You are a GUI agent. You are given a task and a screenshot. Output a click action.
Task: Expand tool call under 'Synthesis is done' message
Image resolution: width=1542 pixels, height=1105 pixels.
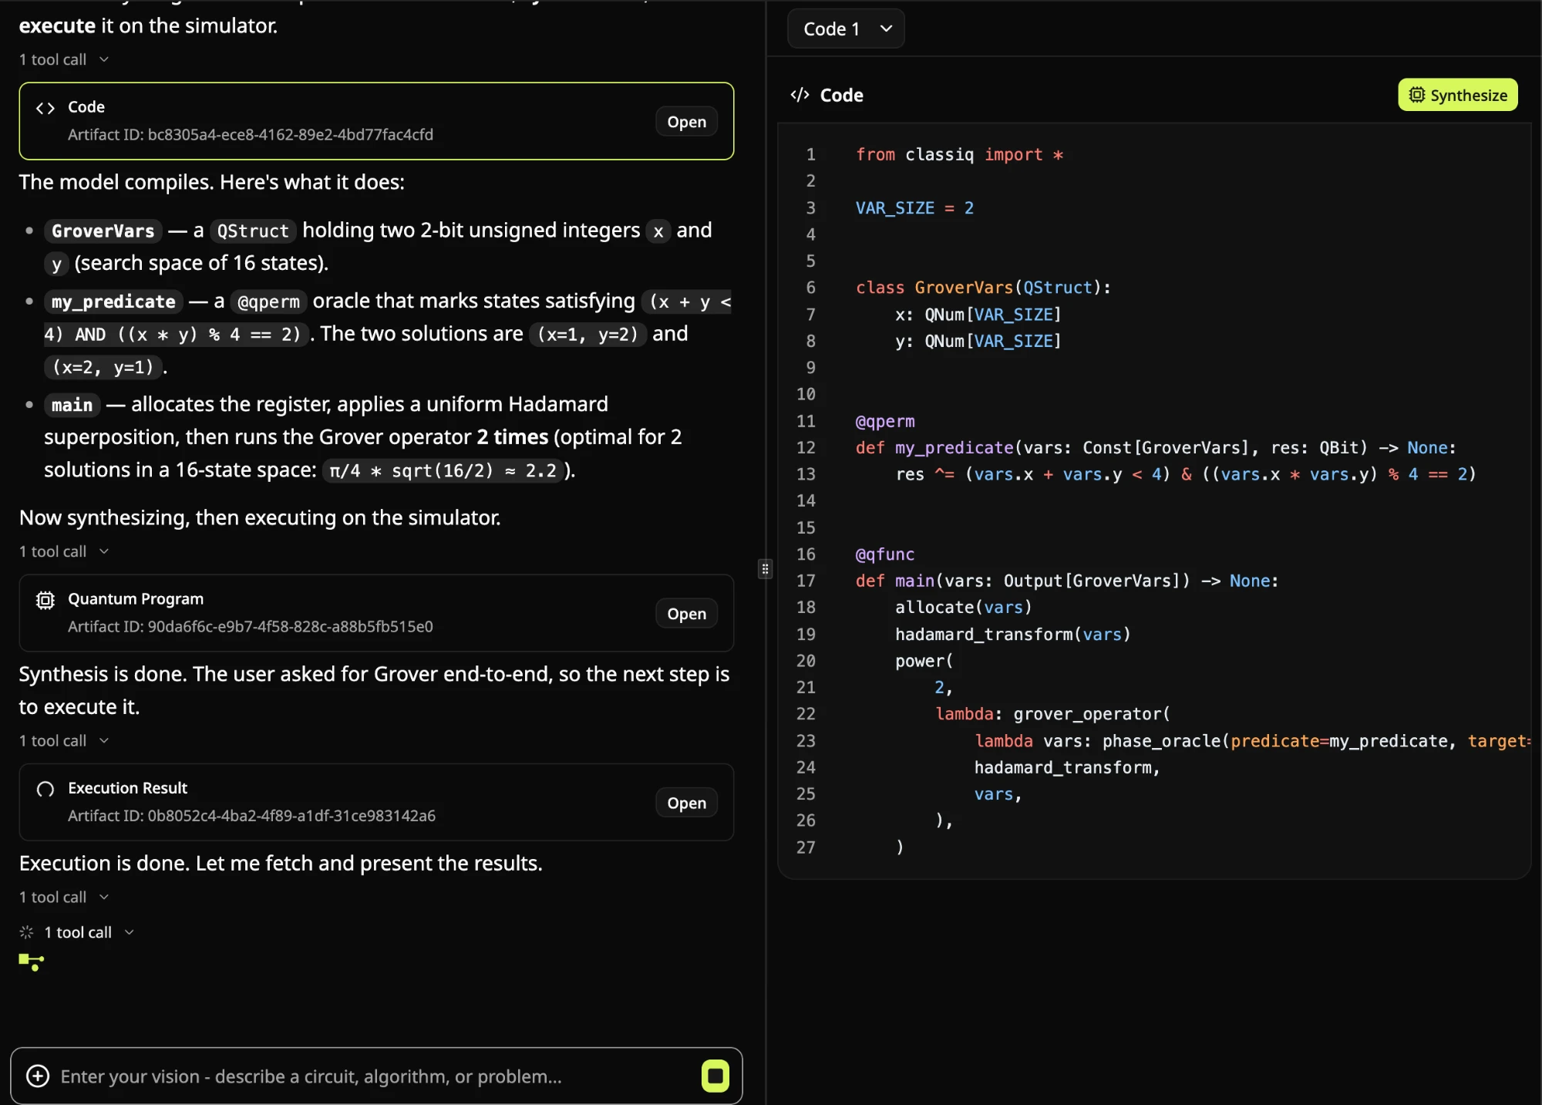[x=64, y=740]
